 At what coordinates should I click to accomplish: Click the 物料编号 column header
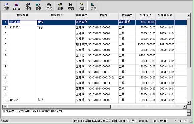coord(22,15)
